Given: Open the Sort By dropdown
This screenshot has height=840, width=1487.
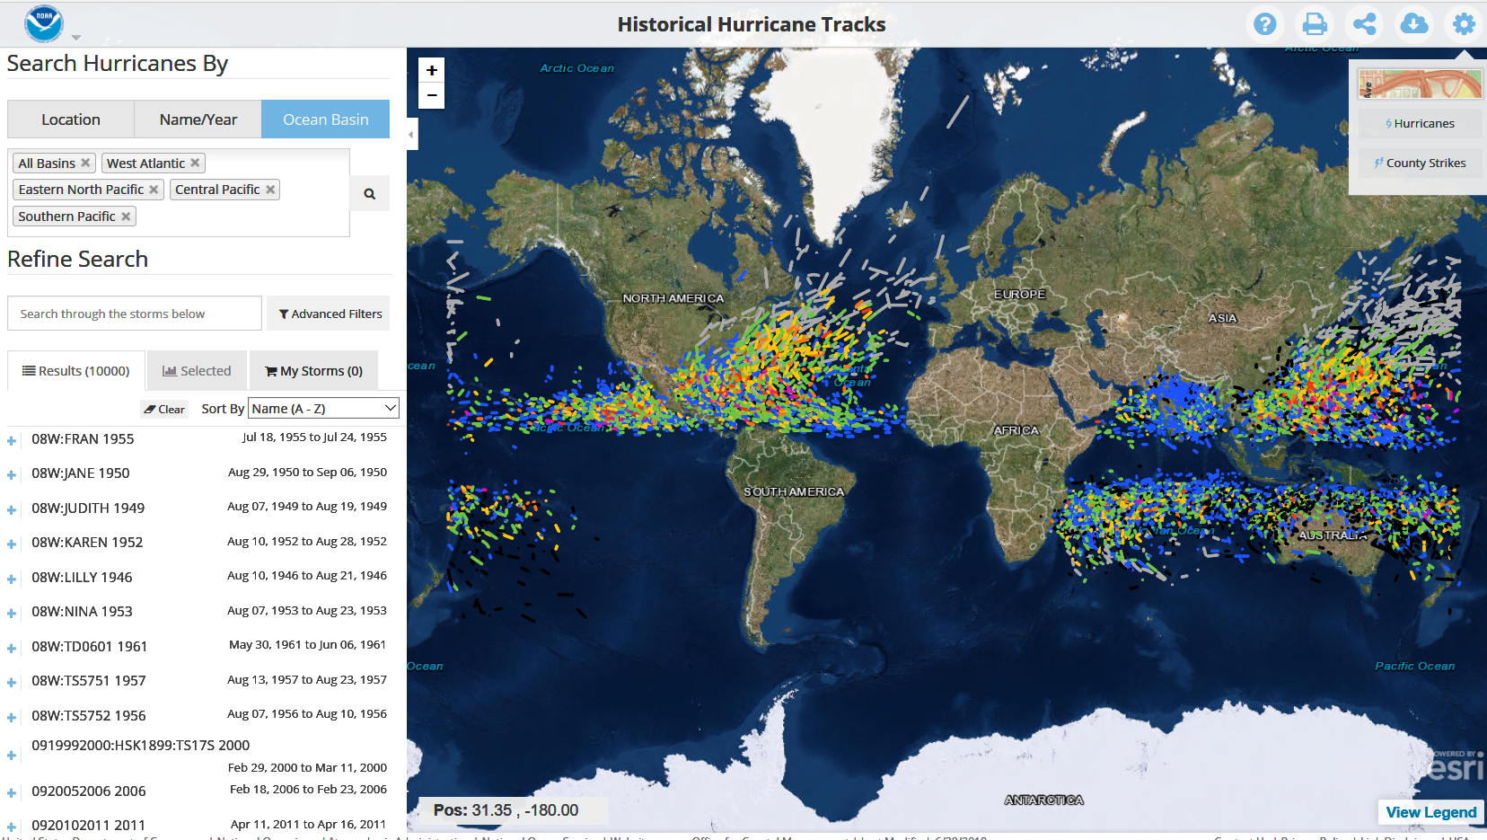Looking at the screenshot, I should [x=323, y=409].
